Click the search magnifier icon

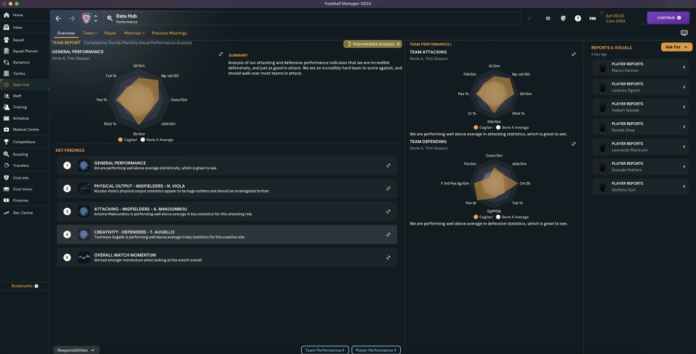(x=110, y=18)
